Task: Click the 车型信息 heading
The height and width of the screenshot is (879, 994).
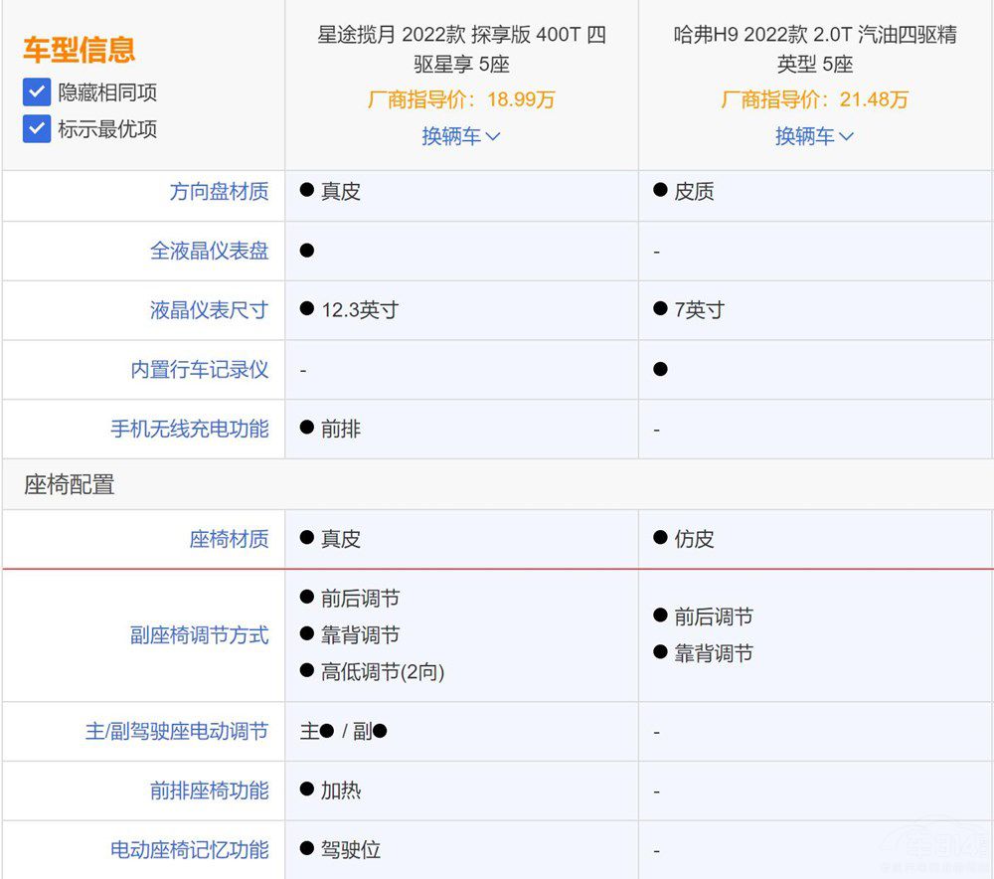Action: [x=79, y=50]
